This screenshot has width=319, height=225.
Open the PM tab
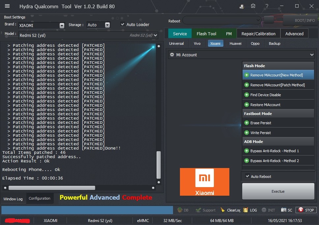point(229,34)
